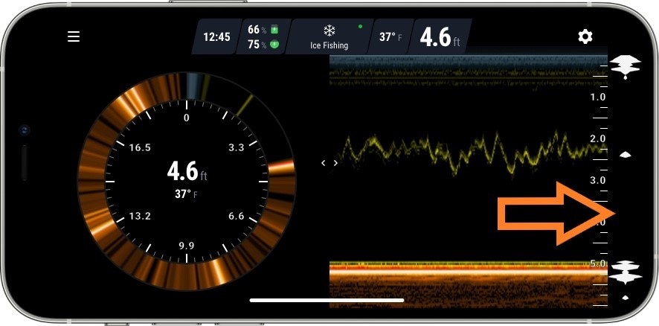Tap the mid-depth fish echo marker

click(x=626, y=155)
